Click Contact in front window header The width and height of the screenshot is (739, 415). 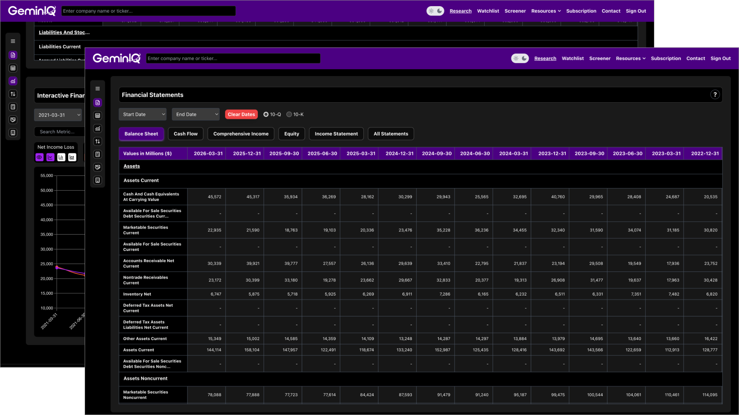pos(696,58)
